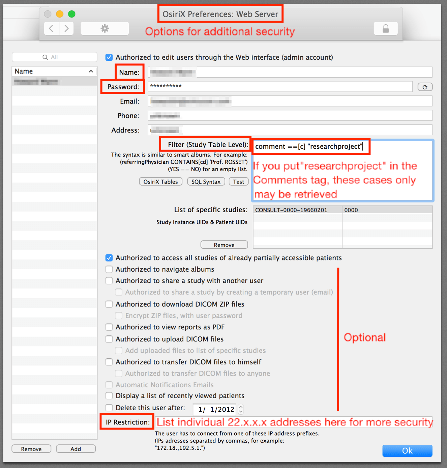Click the All search field in user list
This screenshot has height=468, width=447.
55,57
